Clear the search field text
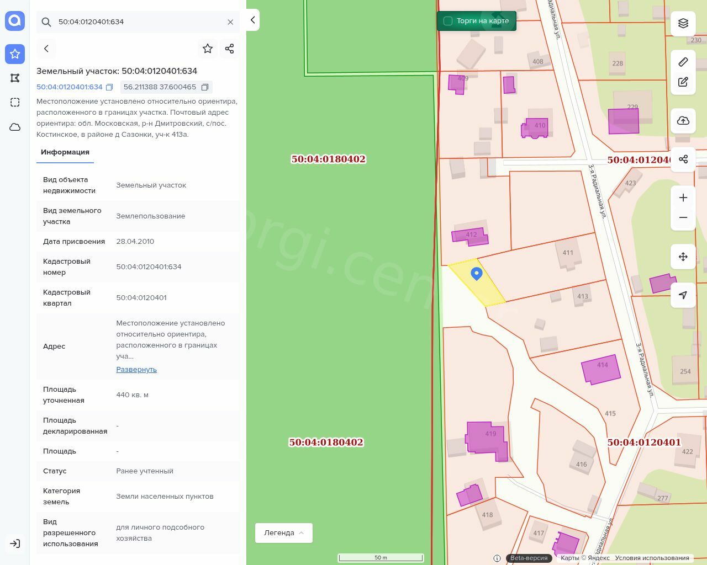 (230, 22)
